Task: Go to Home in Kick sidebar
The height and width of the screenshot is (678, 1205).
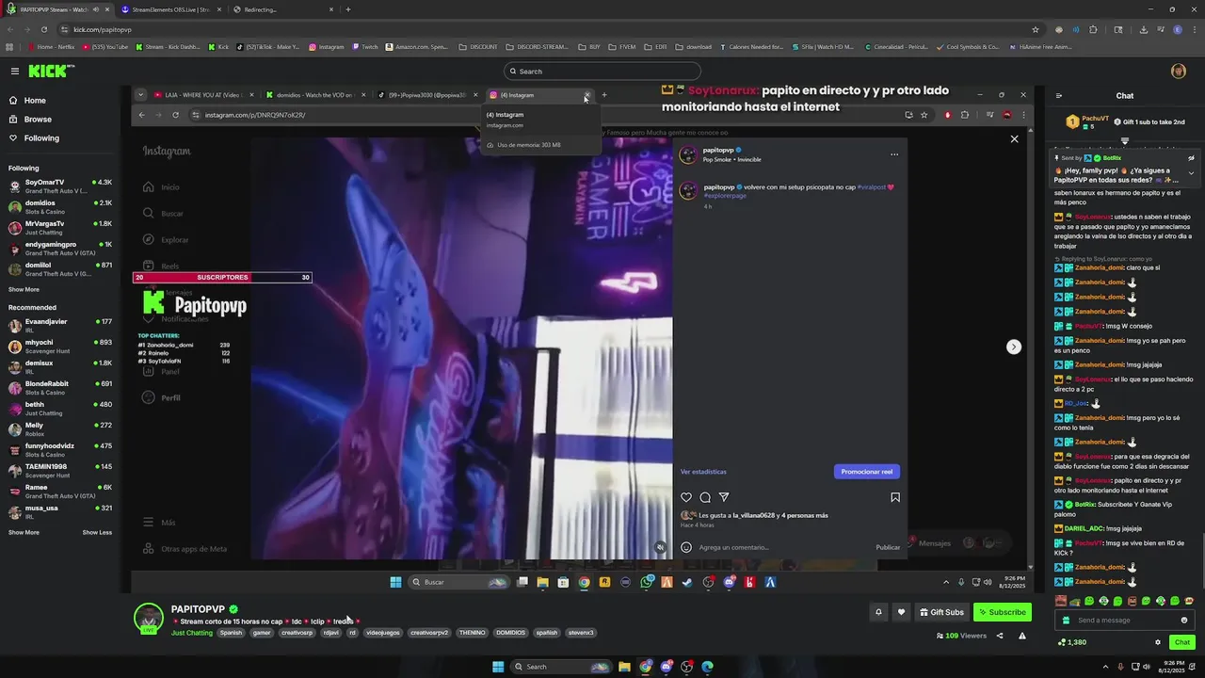Action: pos(35,101)
